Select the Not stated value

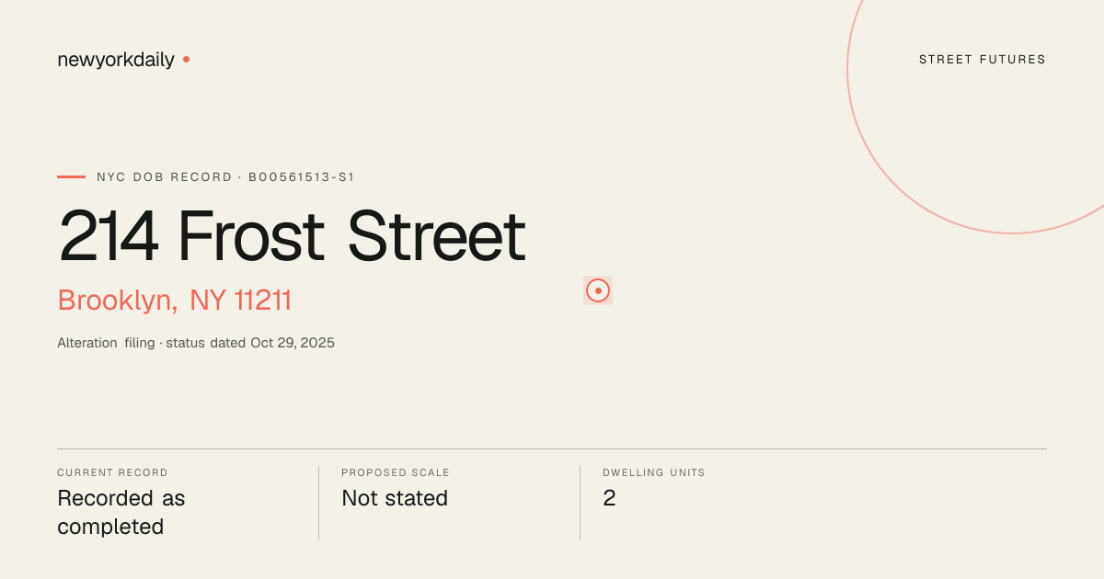pyautogui.click(x=395, y=498)
